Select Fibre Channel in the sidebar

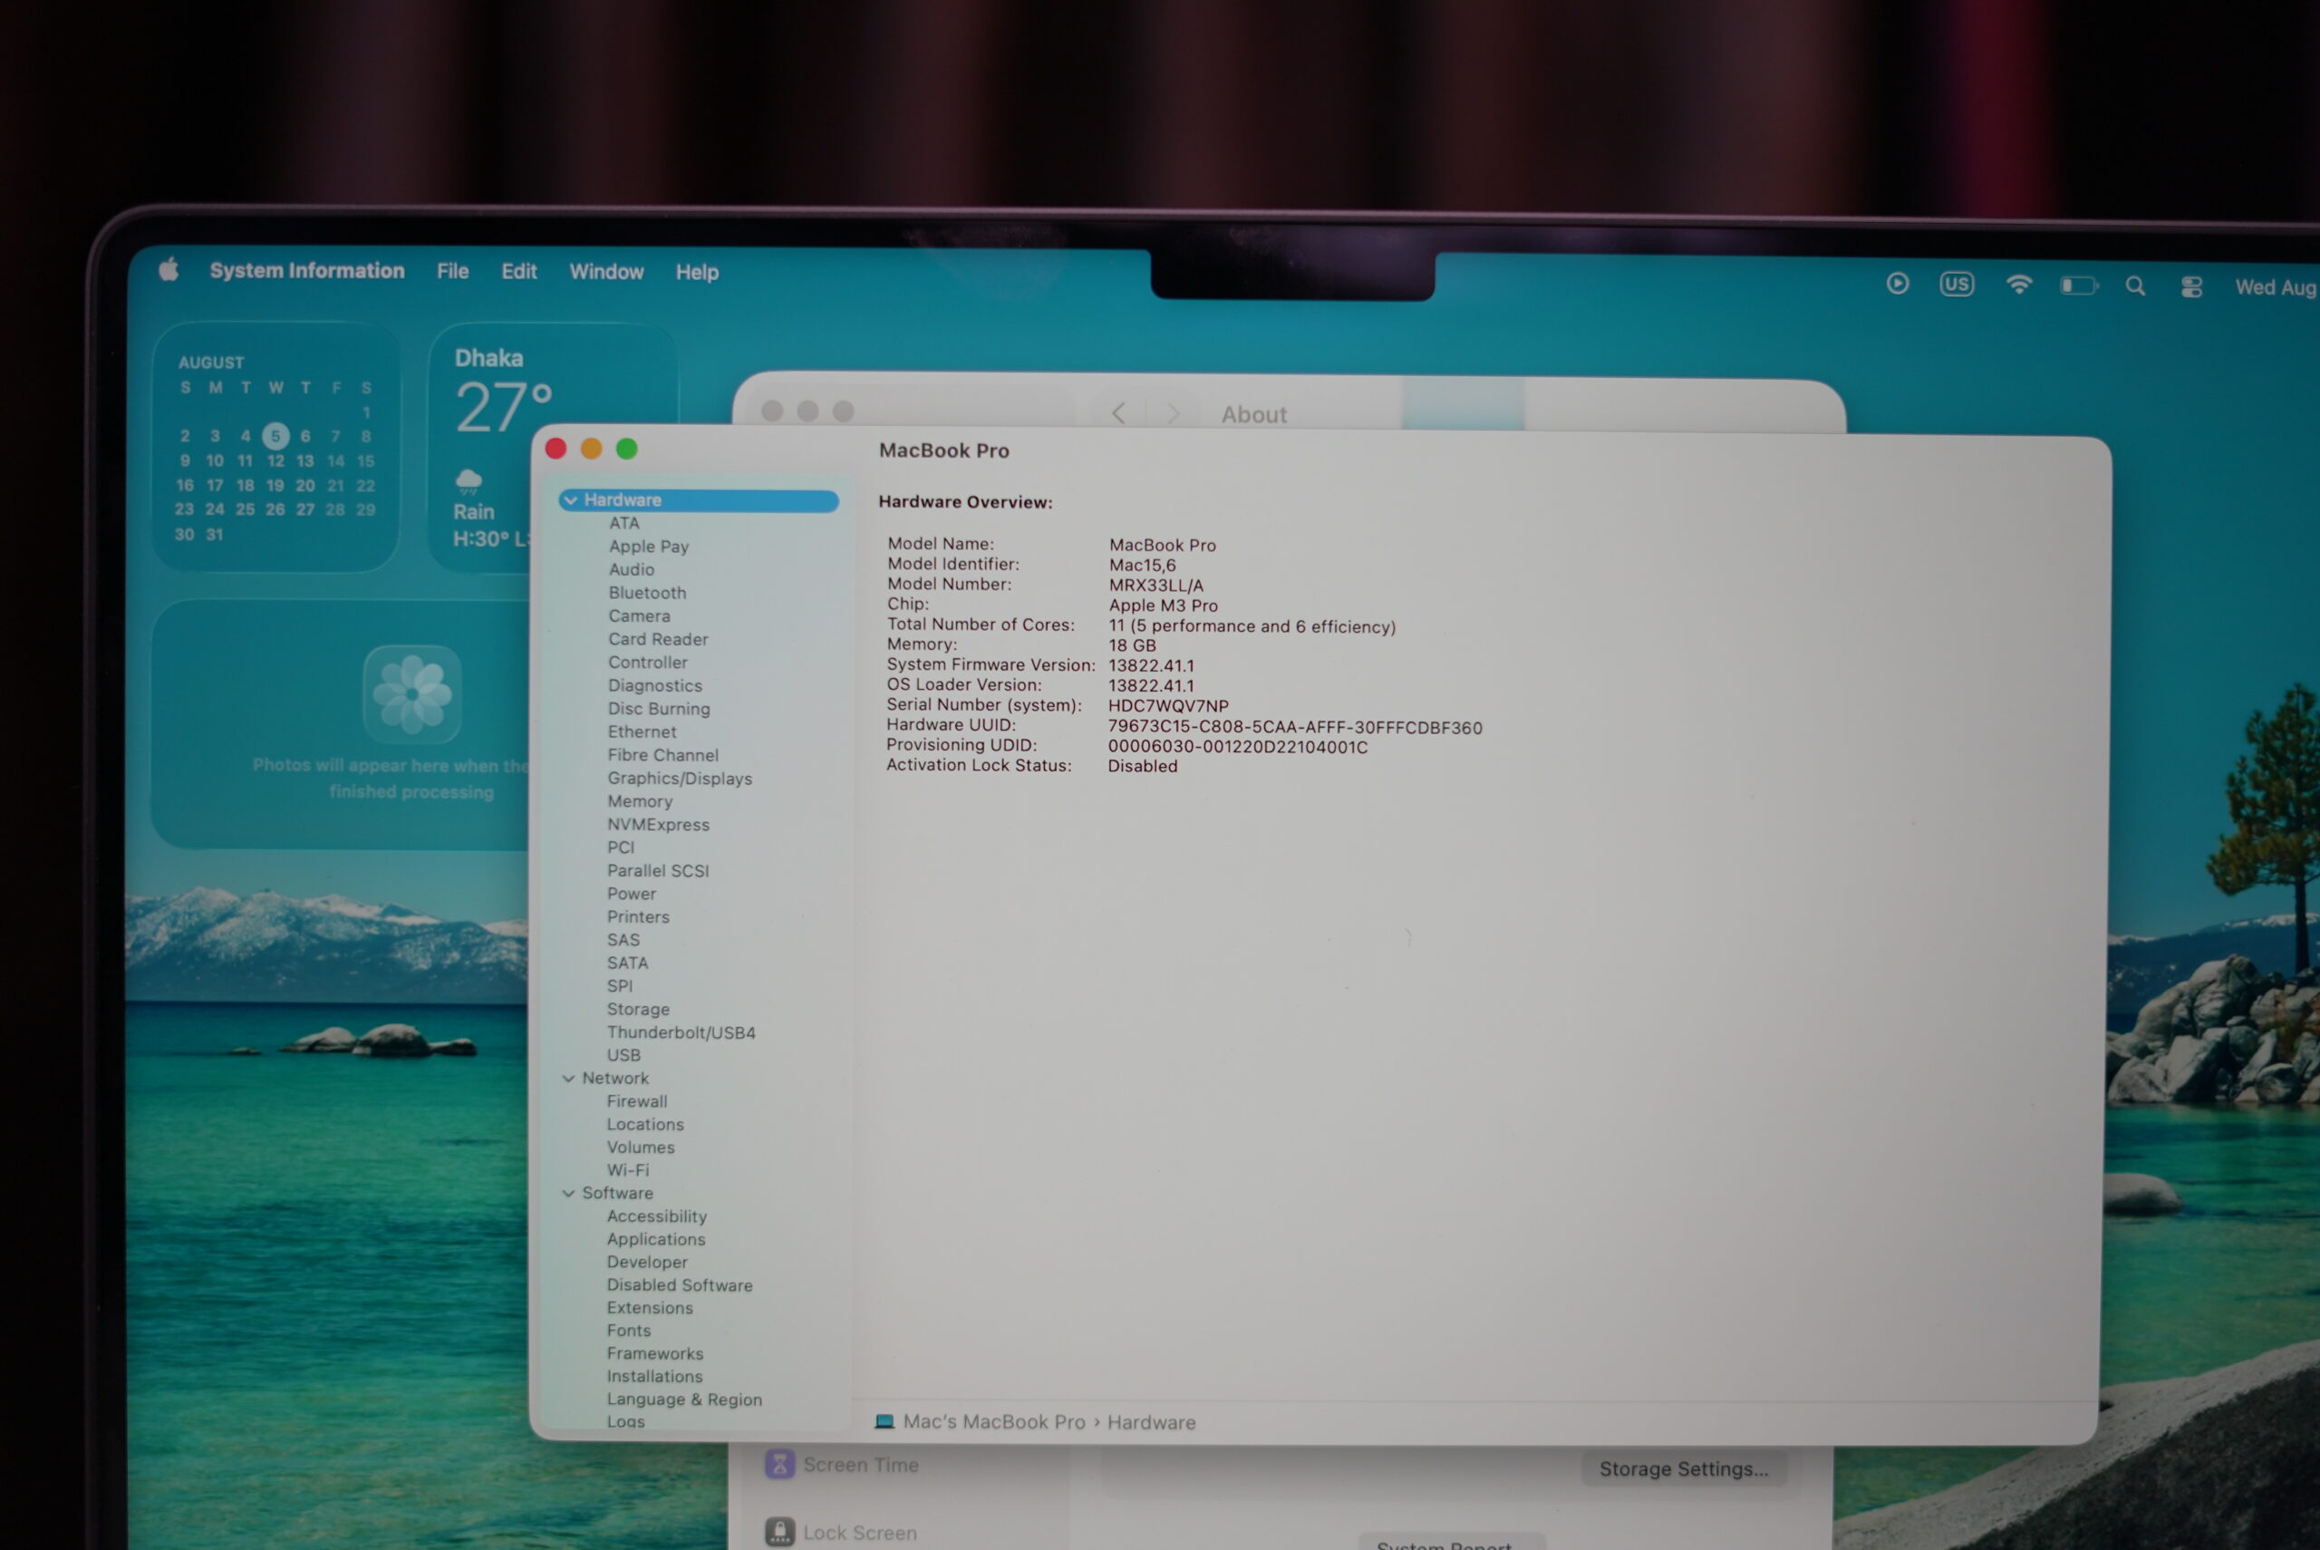(663, 755)
